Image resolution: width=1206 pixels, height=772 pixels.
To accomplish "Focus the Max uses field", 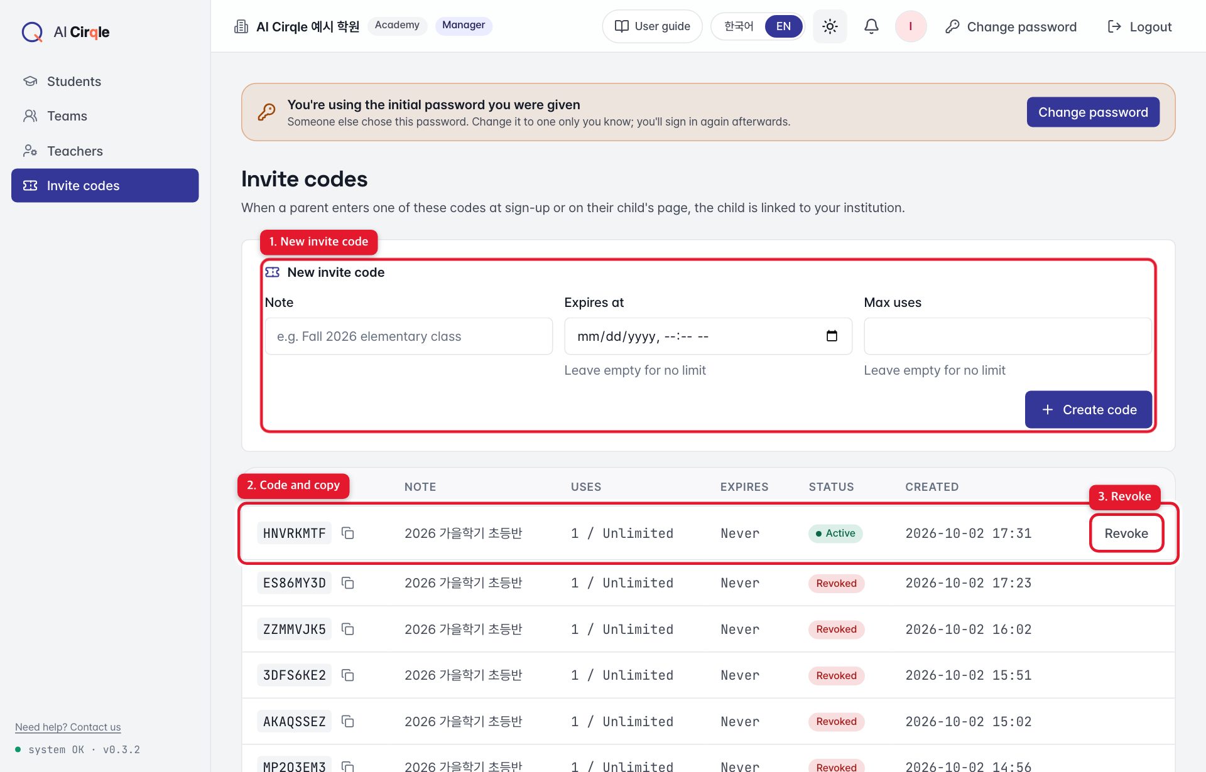I will tap(1008, 336).
